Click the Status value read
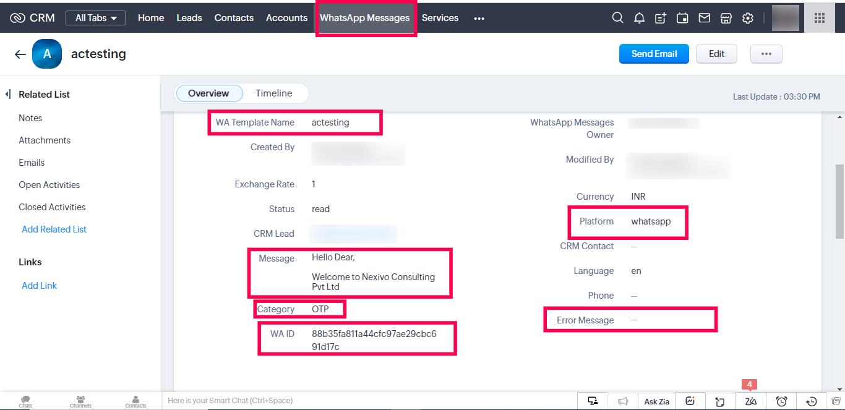Screen dimensions: 845x410 pos(320,209)
